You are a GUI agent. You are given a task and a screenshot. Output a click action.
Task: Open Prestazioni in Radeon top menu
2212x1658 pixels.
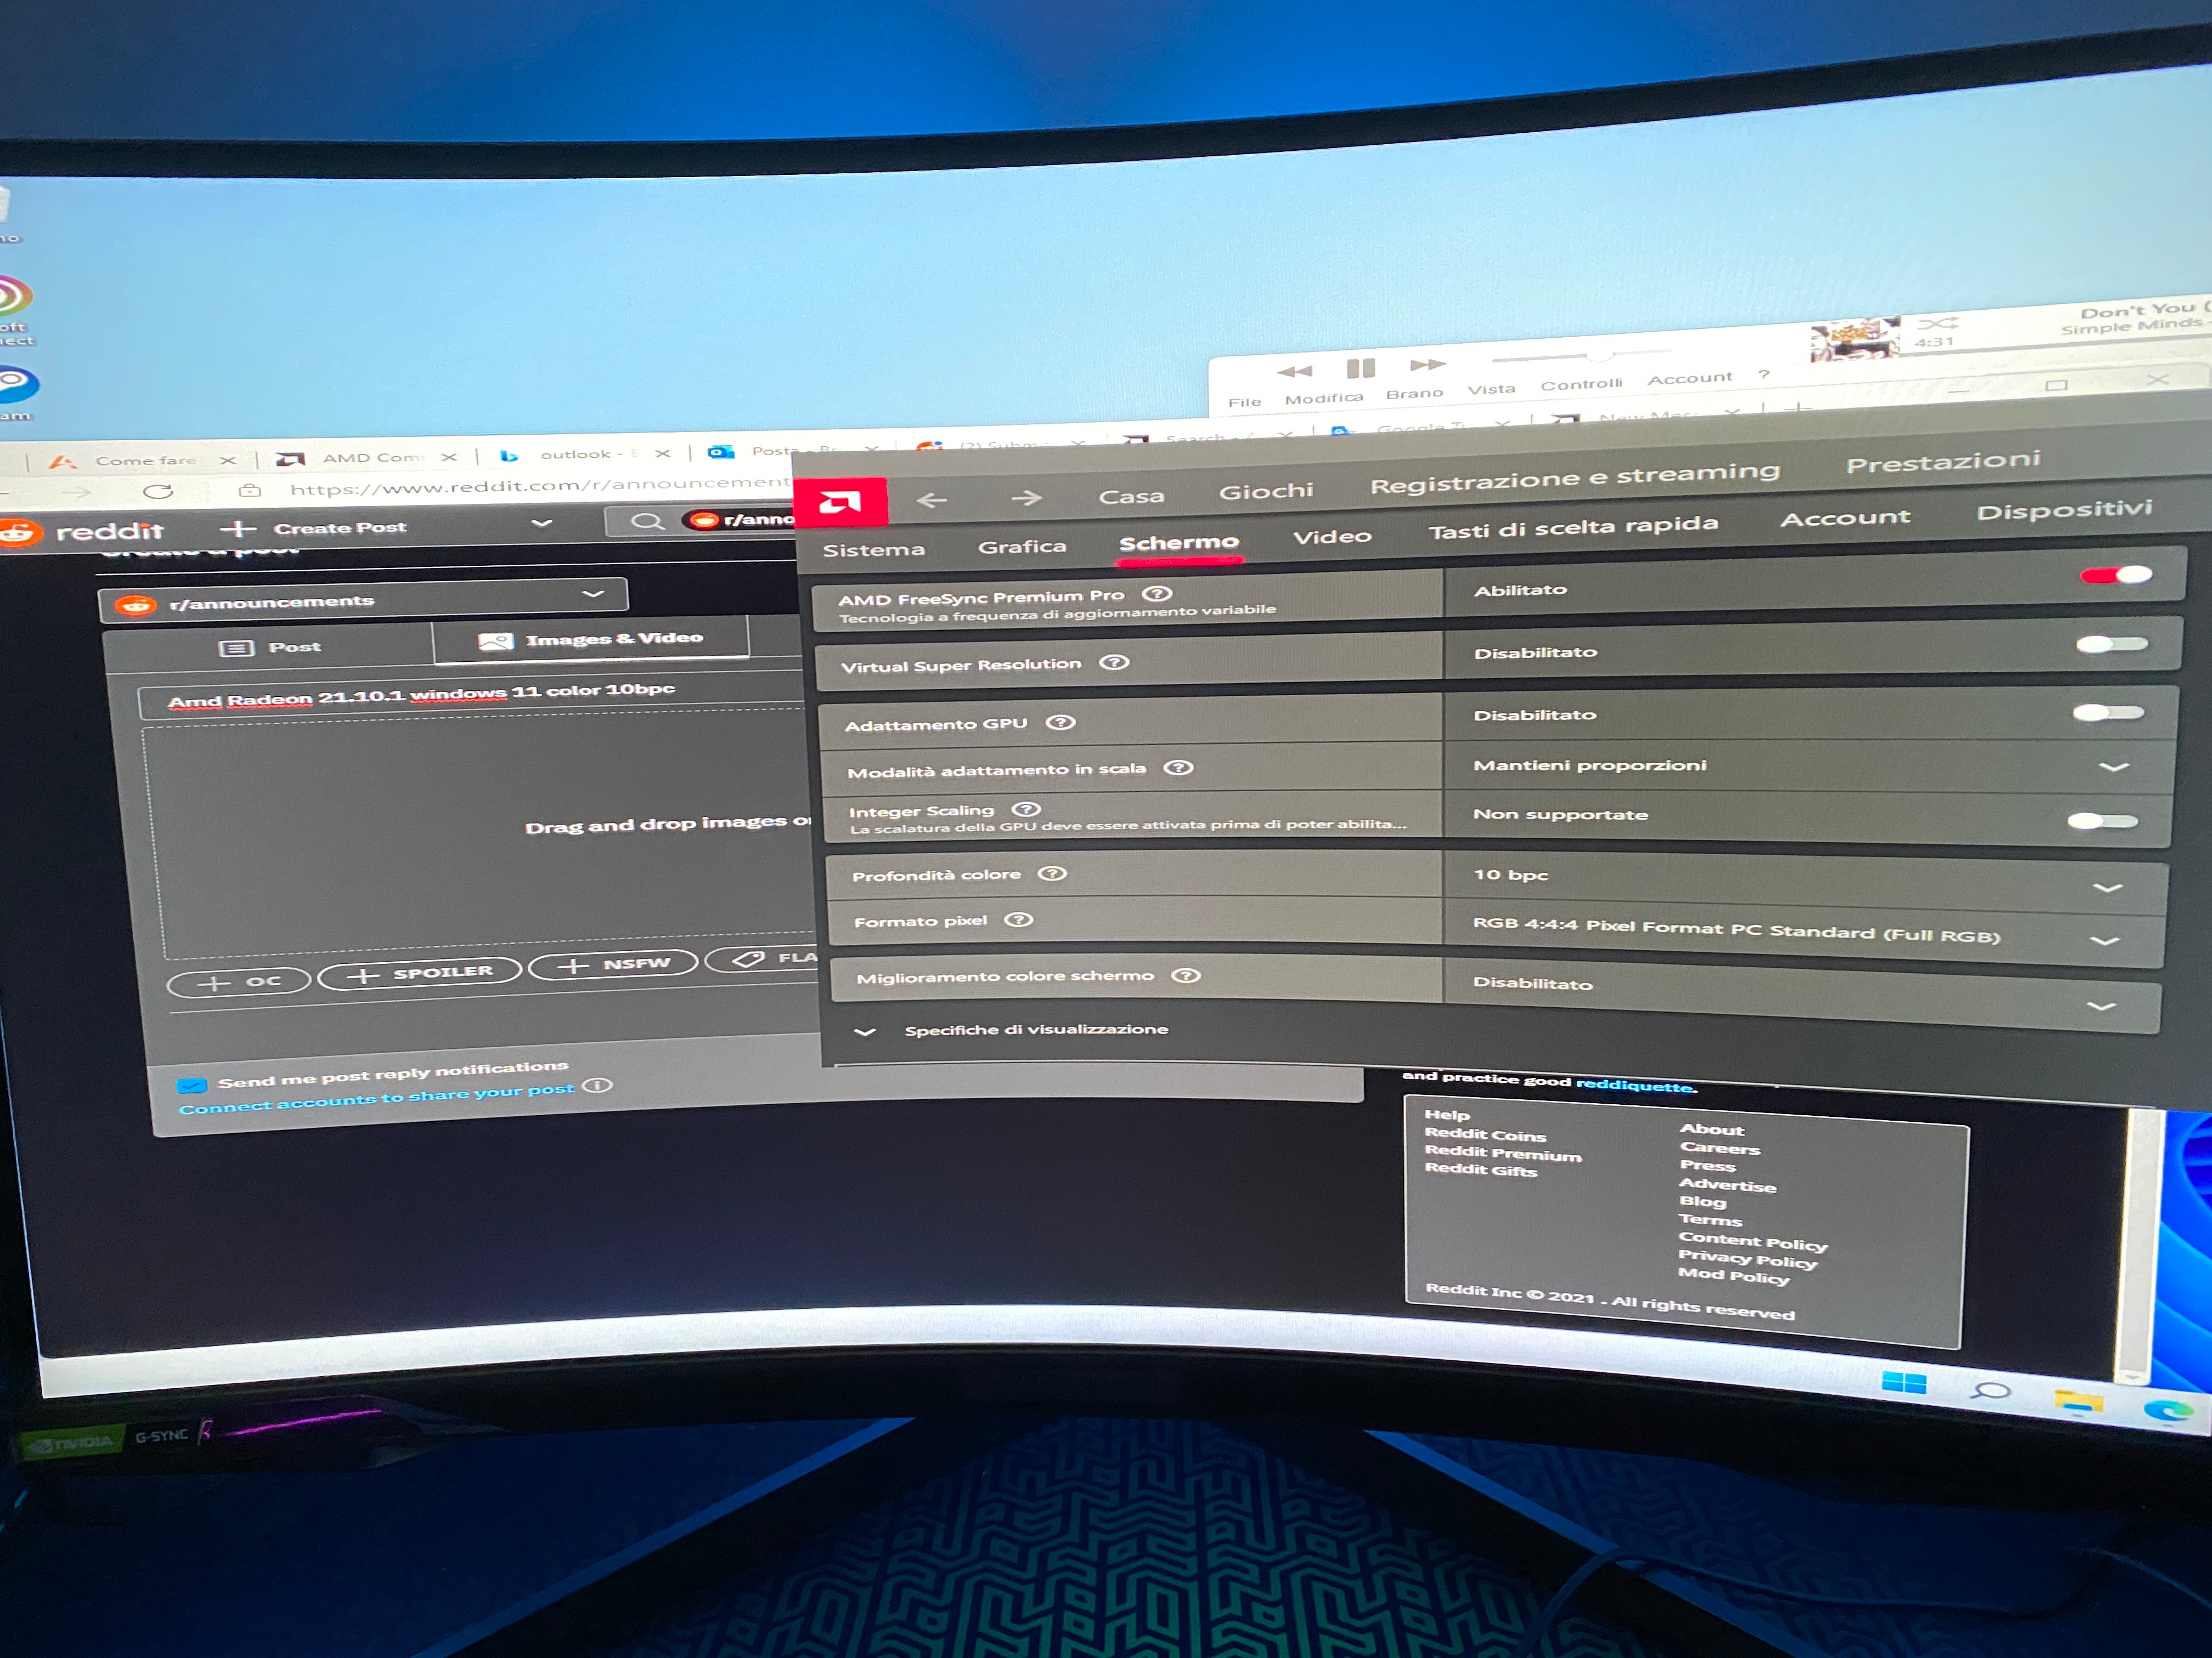click(1943, 462)
